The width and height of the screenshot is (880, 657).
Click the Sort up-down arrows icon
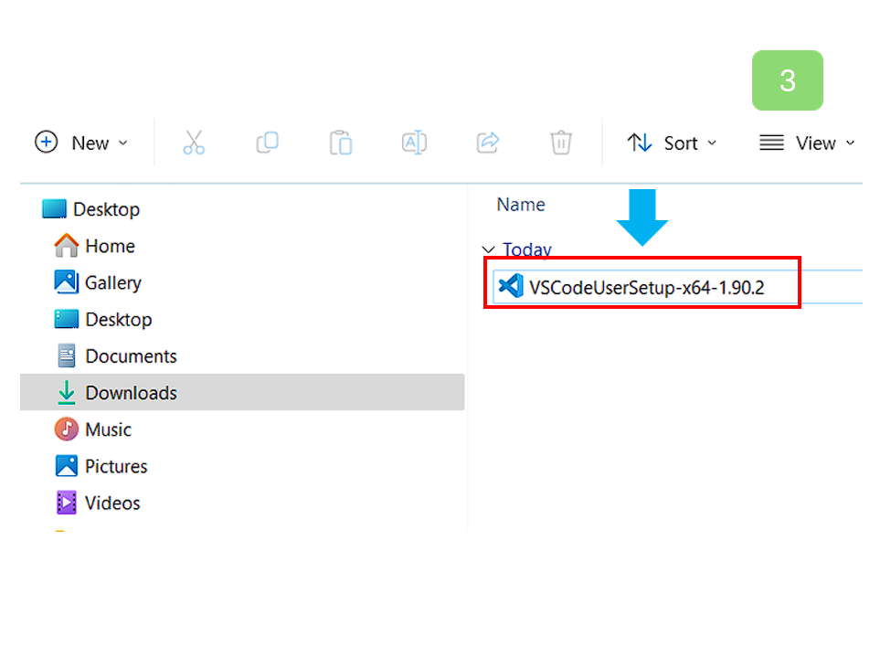[640, 143]
